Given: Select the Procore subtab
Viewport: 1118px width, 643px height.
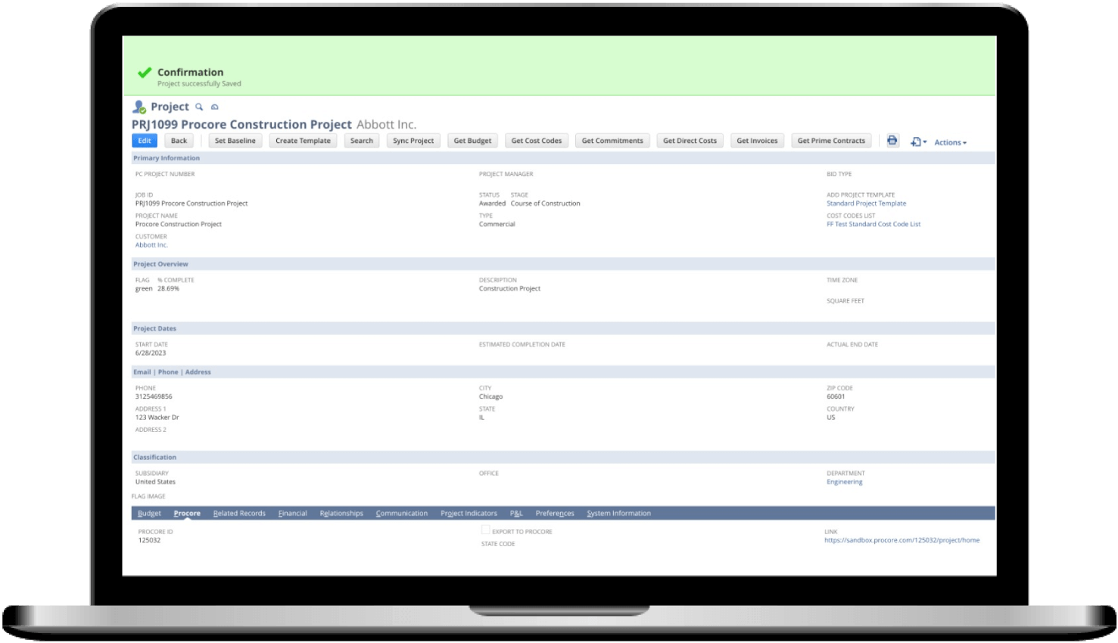Looking at the screenshot, I should 187,514.
